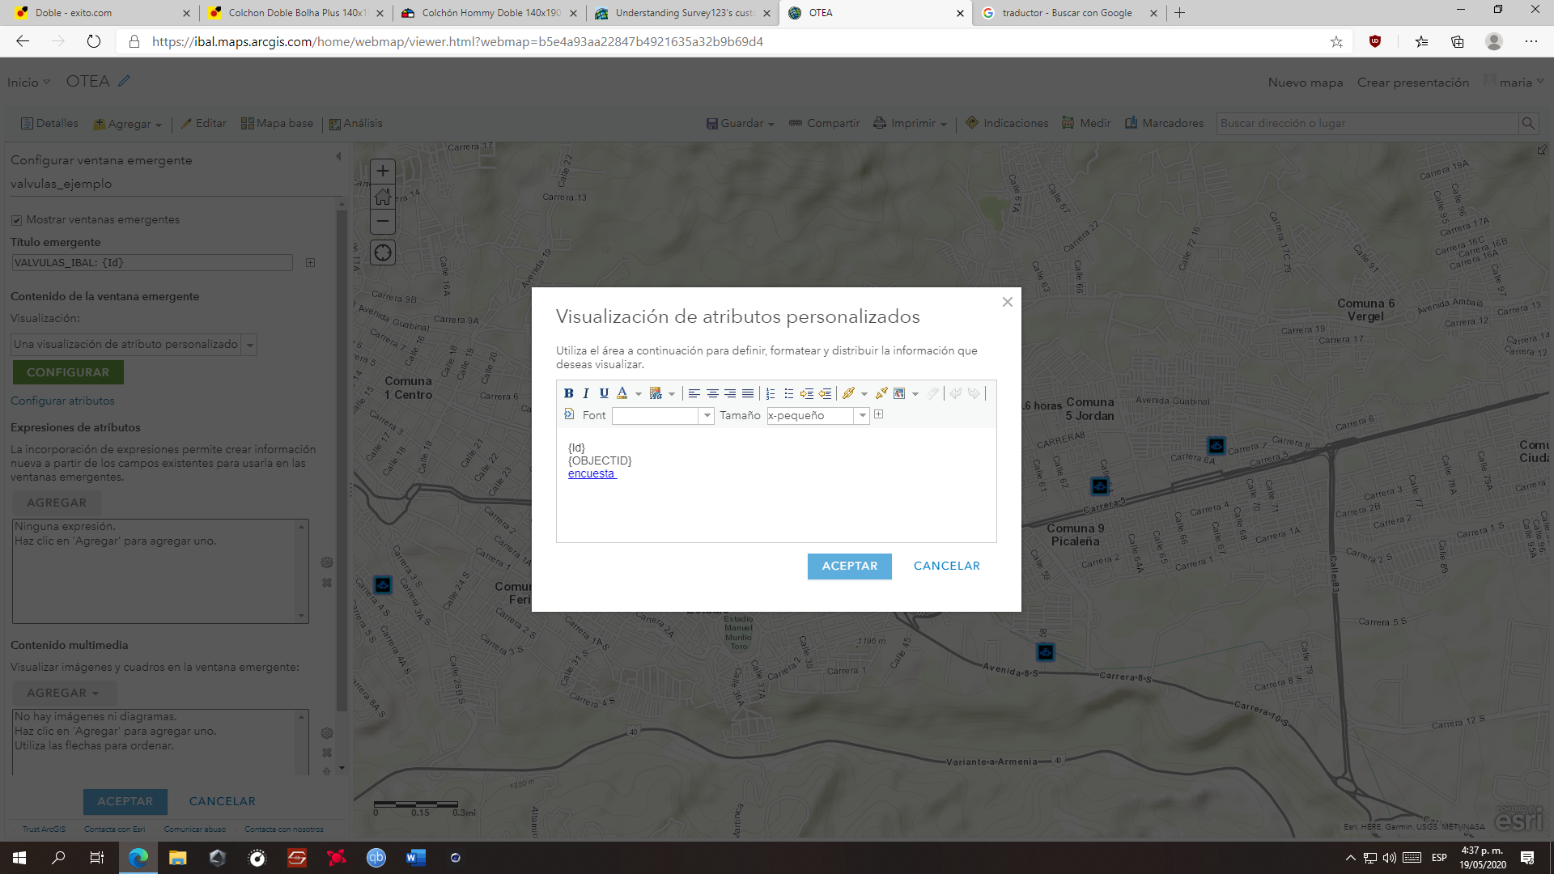Open text color dropdown arrow
Screen dimensions: 1554x874
tap(639, 394)
